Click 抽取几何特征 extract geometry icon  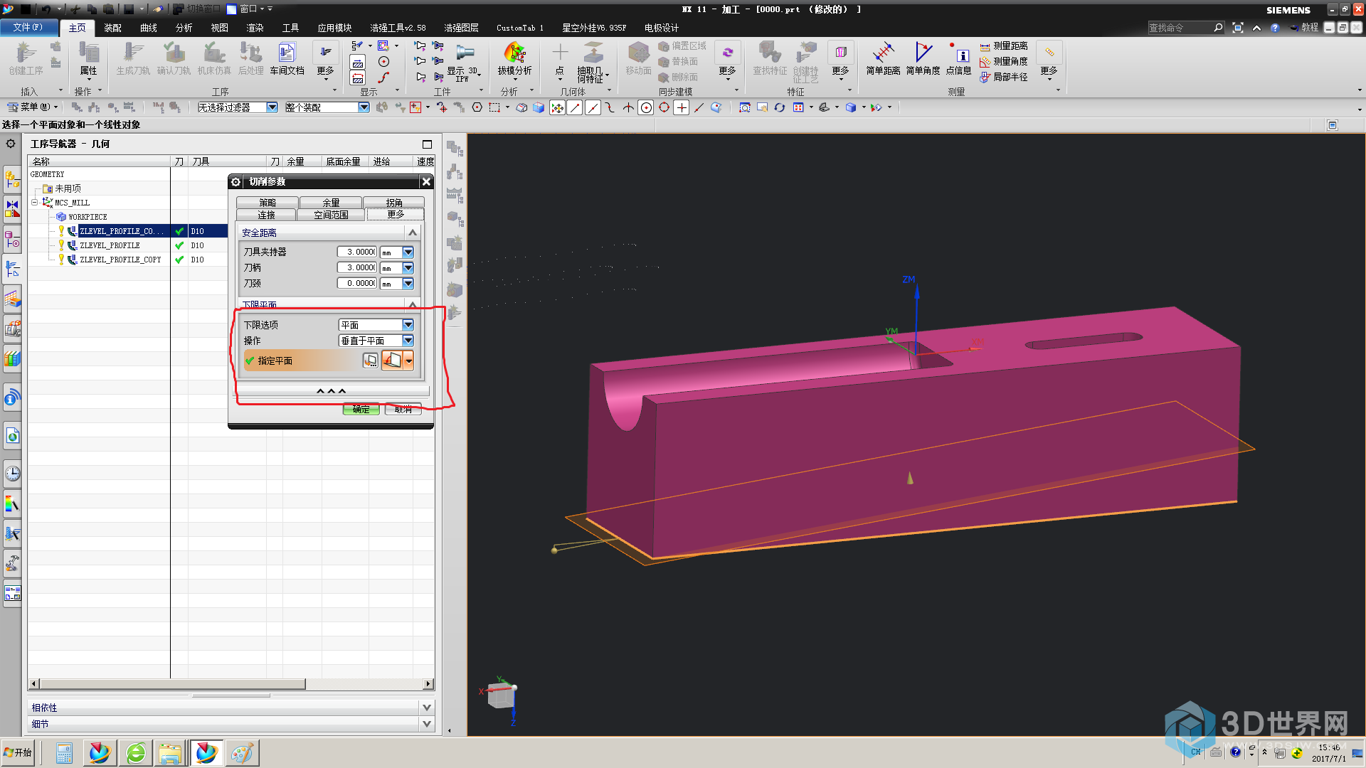(x=593, y=63)
